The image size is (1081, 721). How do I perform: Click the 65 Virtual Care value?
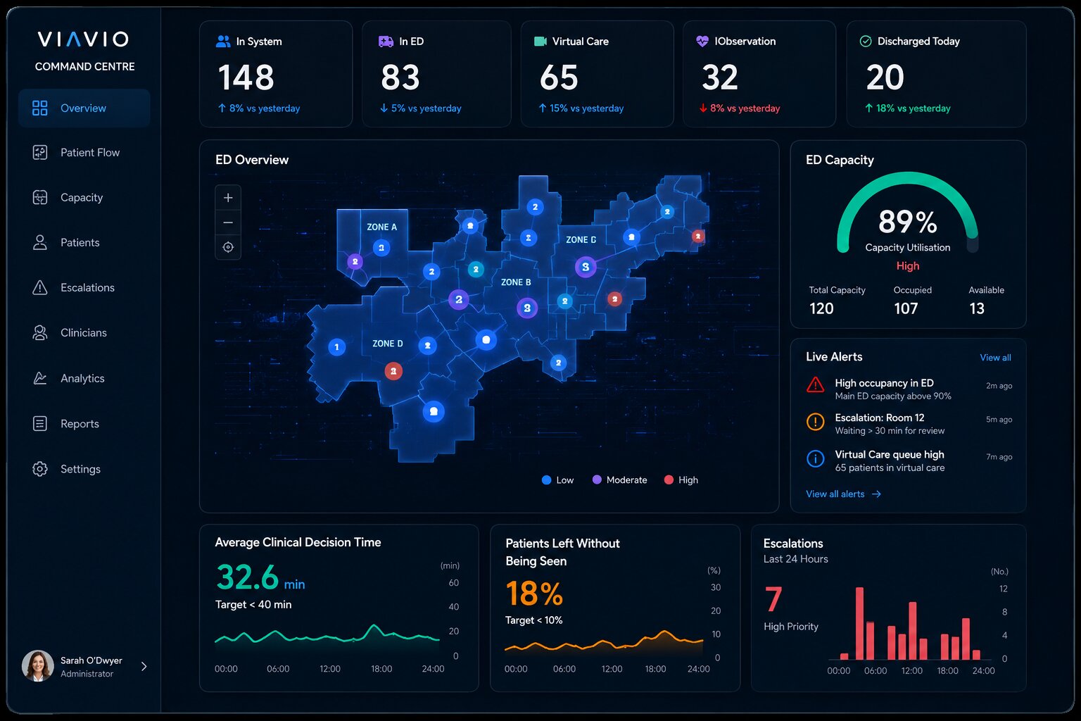pyautogui.click(x=559, y=77)
